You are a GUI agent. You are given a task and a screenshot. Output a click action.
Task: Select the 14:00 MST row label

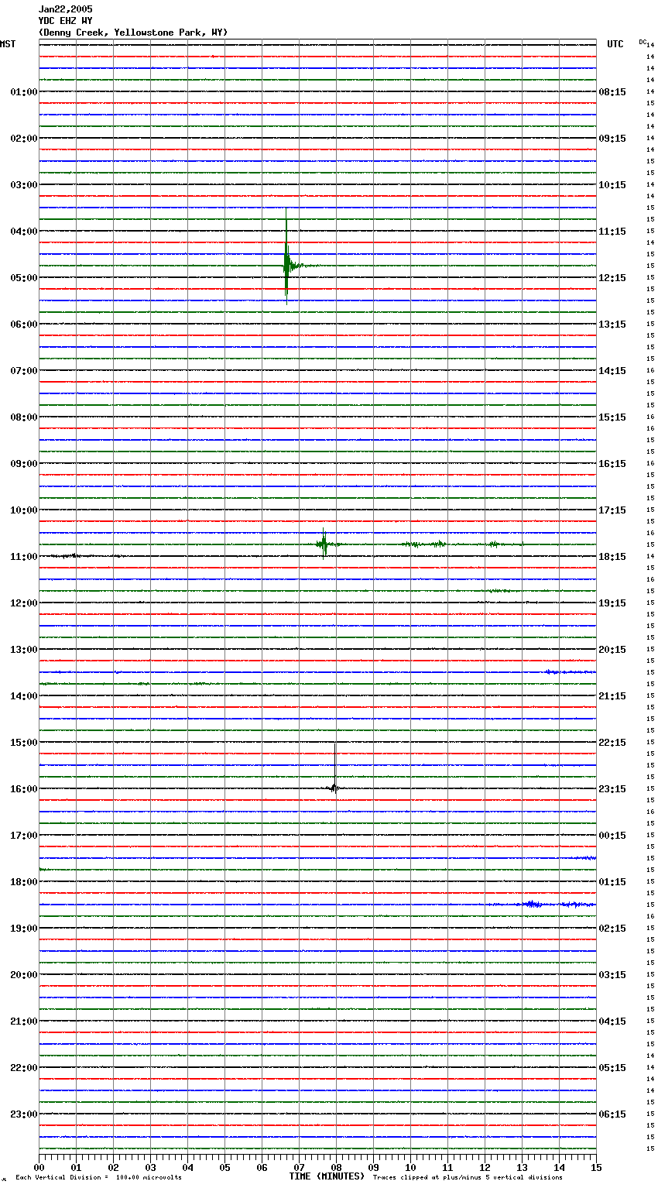point(24,696)
